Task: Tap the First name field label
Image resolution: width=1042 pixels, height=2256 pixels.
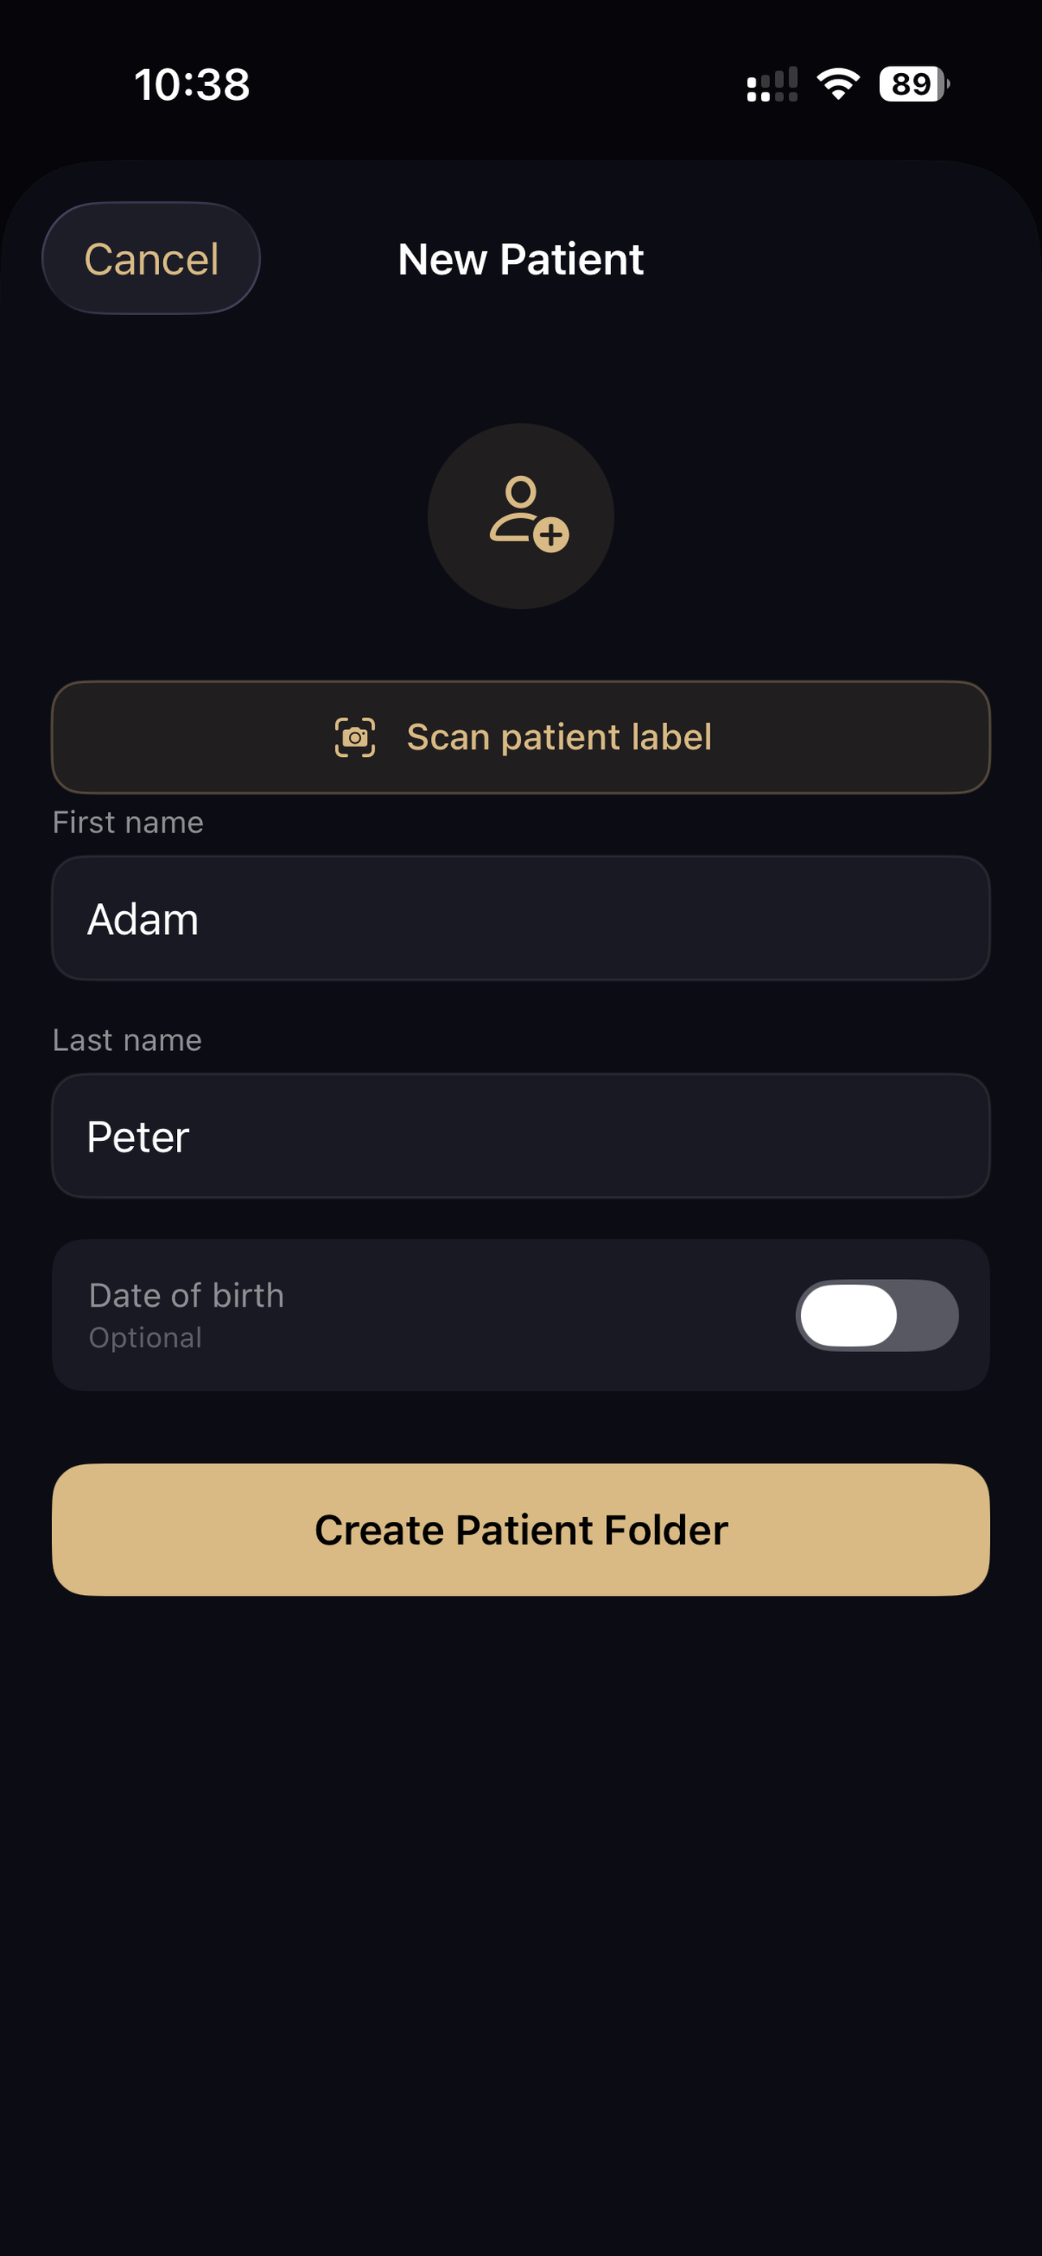Action: (x=127, y=823)
